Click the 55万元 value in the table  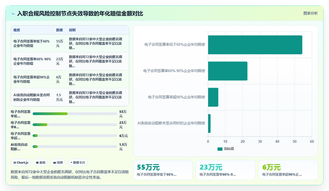60,44
